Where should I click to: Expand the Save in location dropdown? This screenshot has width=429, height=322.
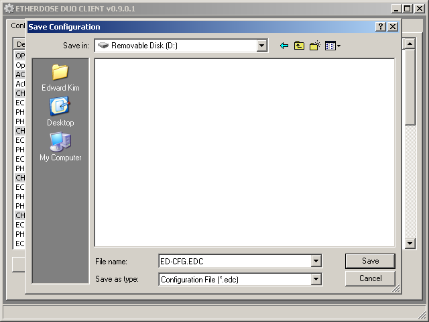click(262, 46)
